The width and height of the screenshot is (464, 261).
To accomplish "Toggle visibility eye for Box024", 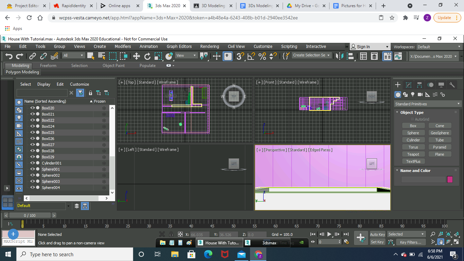I will click(33, 126).
